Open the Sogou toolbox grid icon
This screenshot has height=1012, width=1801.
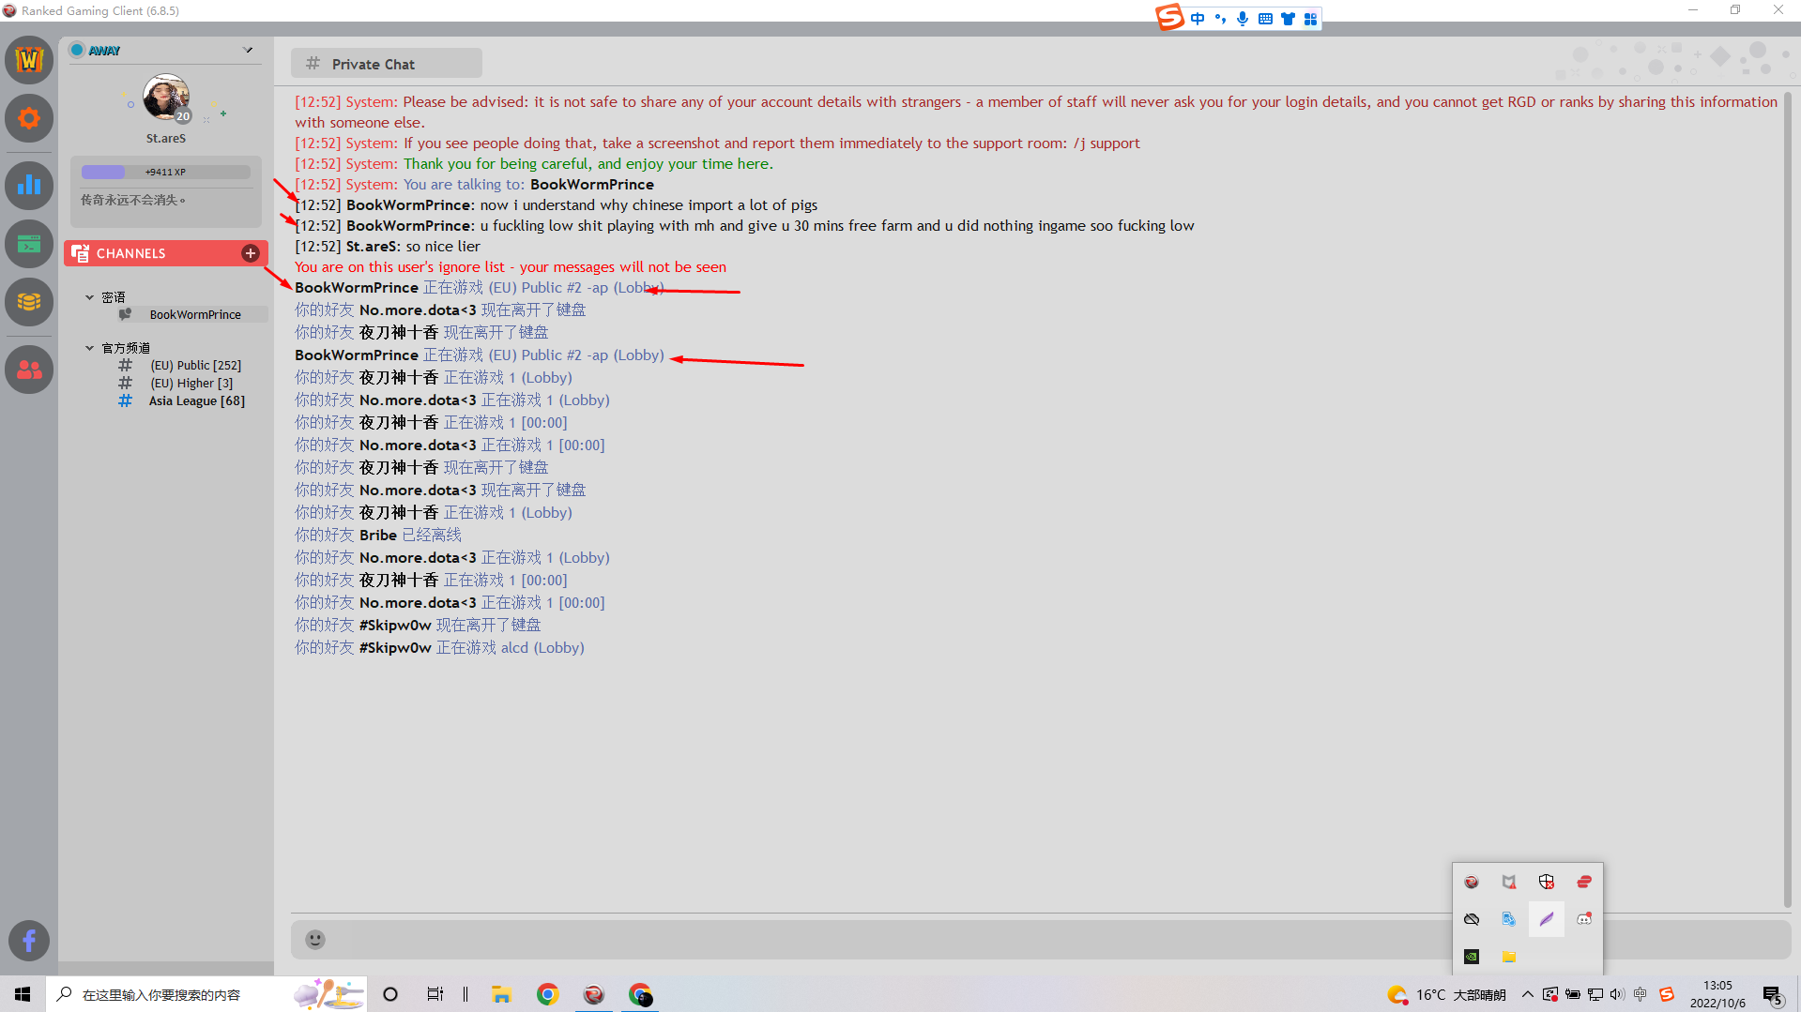(x=1310, y=19)
